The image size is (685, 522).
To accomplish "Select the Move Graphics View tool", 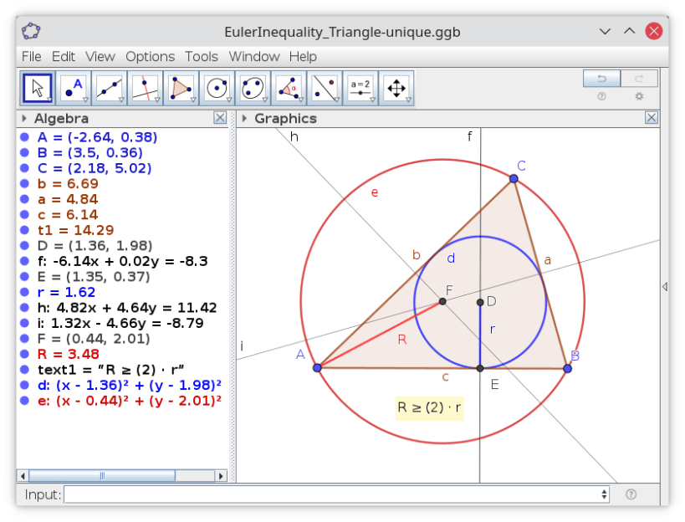I will pos(396,88).
